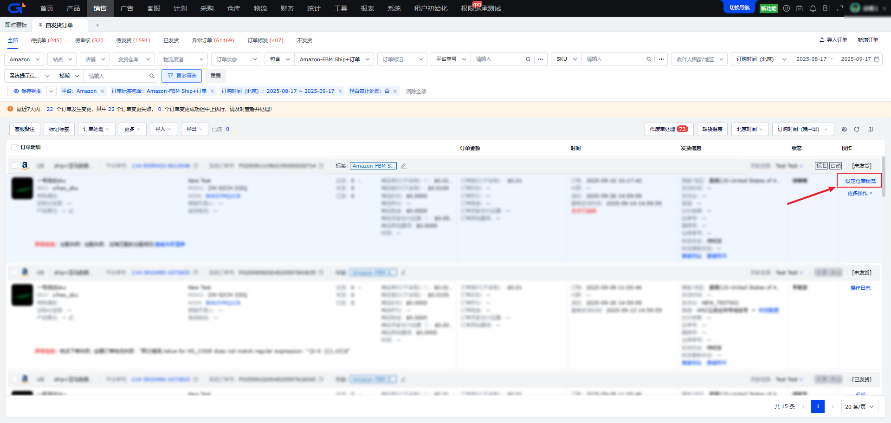The image size is (891, 423).
Task: Open the 收件人国家/地区 dropdown
Action: [699, 59]
